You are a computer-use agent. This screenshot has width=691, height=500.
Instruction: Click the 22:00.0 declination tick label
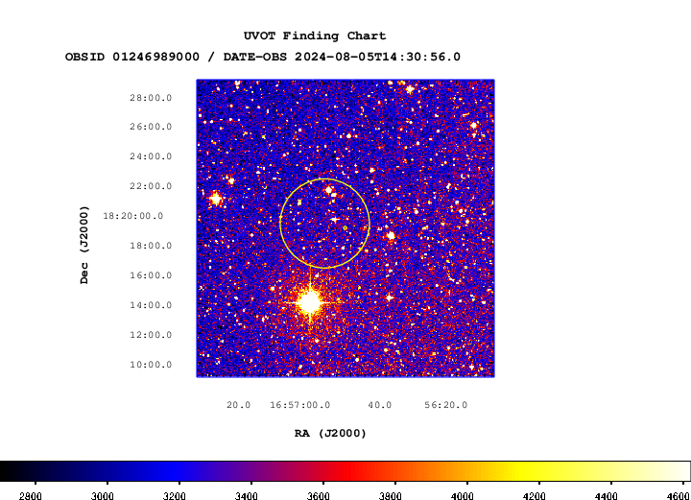click(x=151, y=186)
